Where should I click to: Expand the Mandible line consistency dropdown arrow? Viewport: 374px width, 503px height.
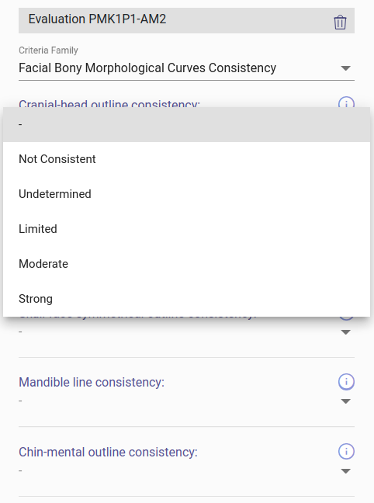coord(345,401)
